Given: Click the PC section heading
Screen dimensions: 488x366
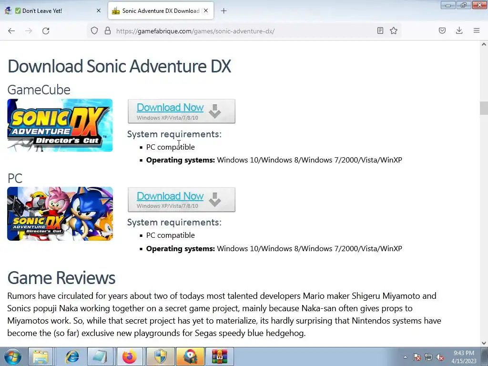Looking at the screenshot, I should tap(15, 178).
